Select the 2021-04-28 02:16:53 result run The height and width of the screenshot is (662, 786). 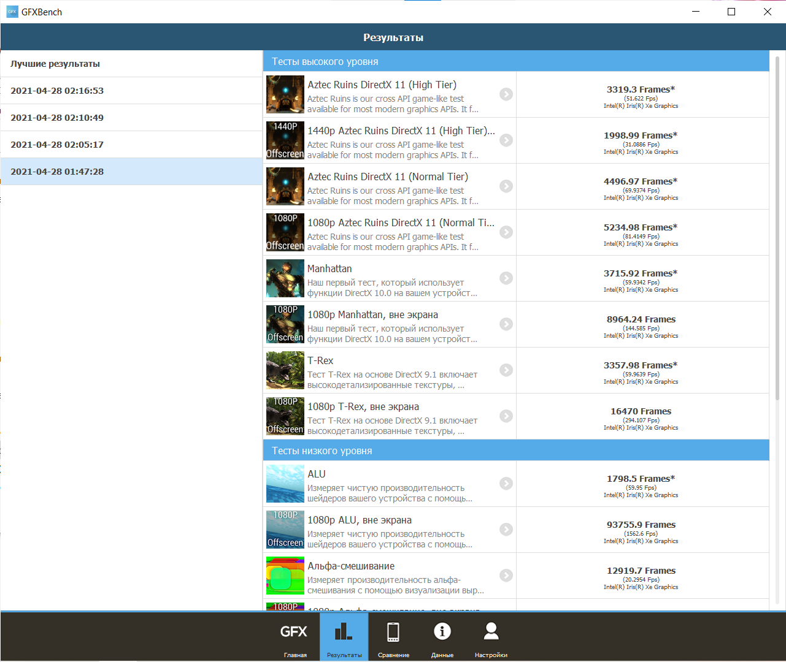coord(131,91)
